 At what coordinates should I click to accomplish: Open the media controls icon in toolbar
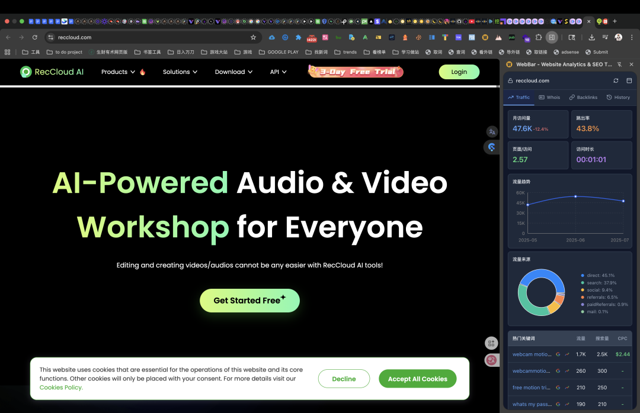click(605, 37)
